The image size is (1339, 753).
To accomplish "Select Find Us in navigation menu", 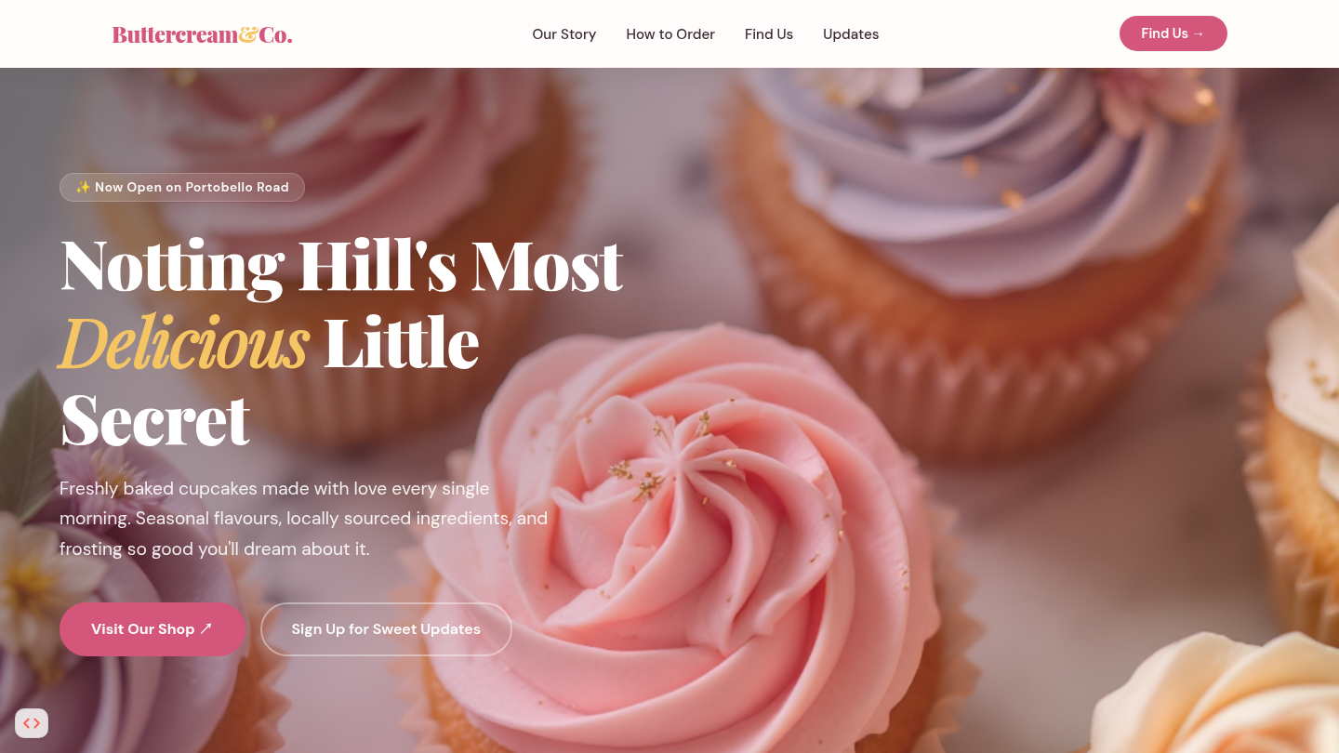I will (x=769, y=34).
